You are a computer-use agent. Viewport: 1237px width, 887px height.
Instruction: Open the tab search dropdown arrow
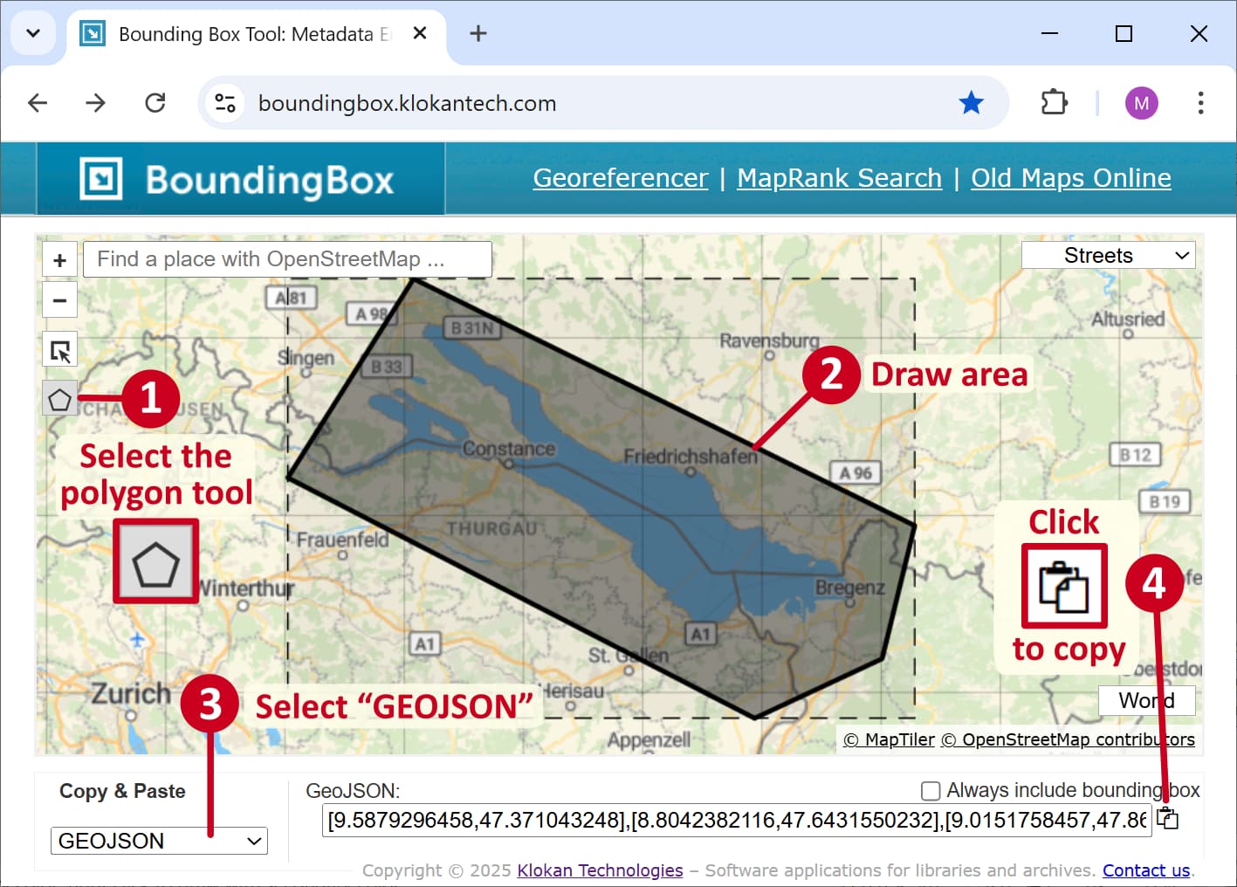[33, 33]
